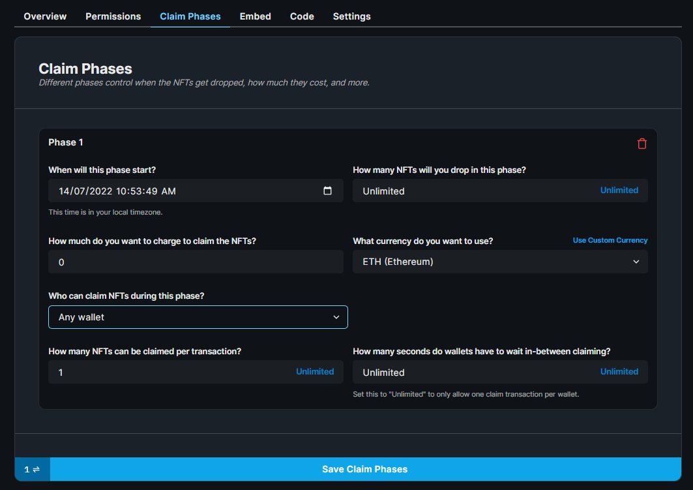The height and width of the screenshot is (490, 693).
Task: Delete Phase 1 with trash icon
Action: [x=641, y=144]
